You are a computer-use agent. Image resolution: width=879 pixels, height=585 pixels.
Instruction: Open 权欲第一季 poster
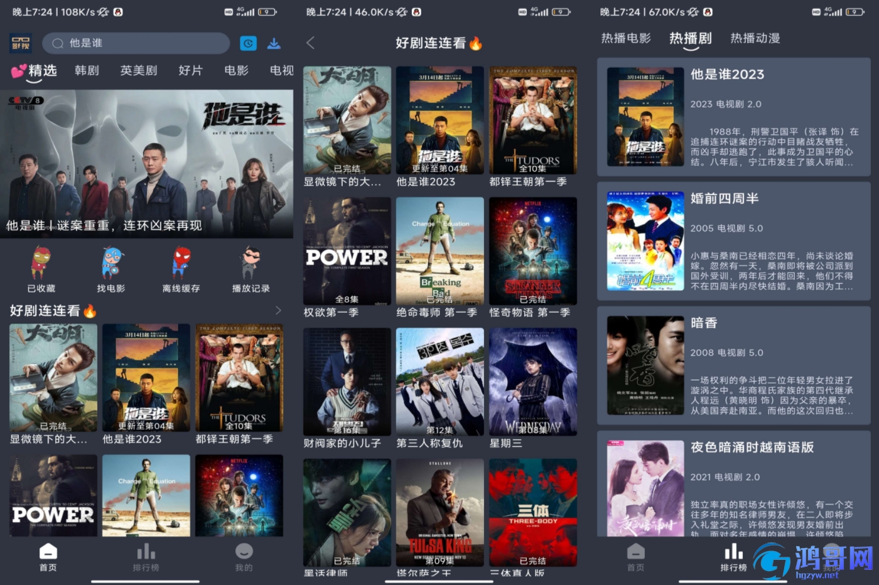347,251
